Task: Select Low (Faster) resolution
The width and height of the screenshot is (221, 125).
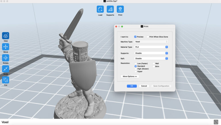Action: [x=136, y=63]
